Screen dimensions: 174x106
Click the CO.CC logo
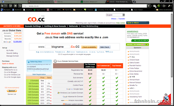click(x=36, y=19)
